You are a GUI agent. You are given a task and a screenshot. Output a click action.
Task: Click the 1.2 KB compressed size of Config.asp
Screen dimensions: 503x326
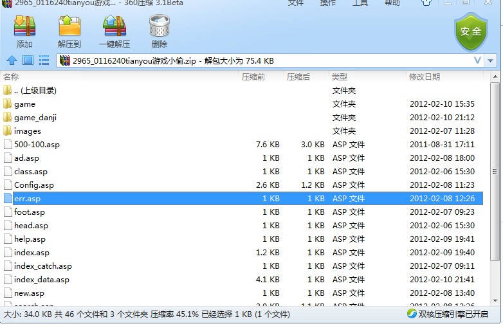(313, 185)
